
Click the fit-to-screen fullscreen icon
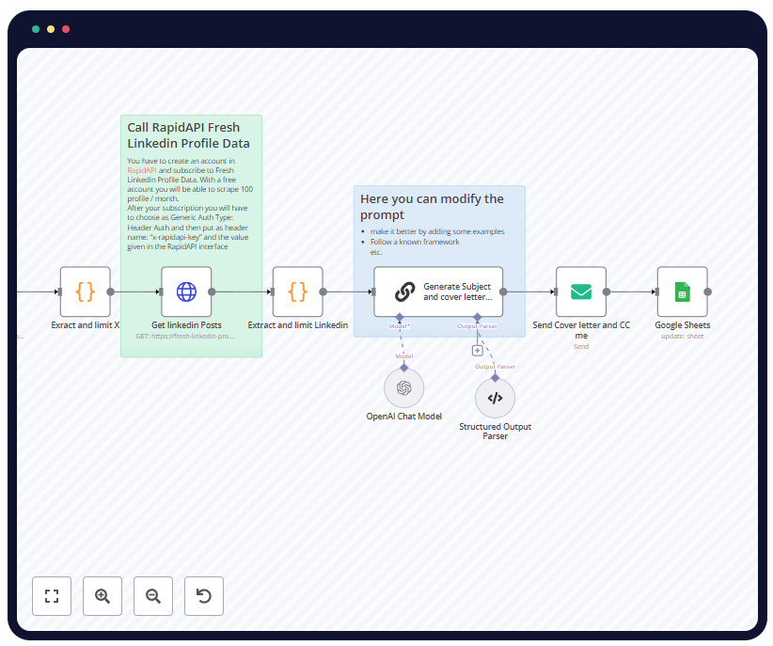[52, 596]
